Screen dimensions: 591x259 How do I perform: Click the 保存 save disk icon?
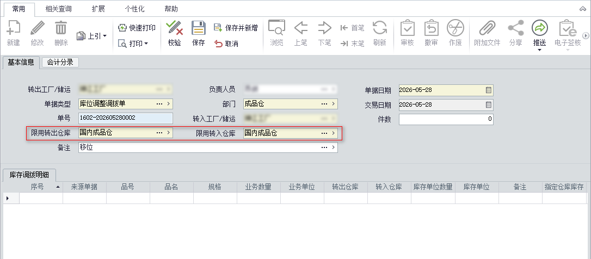click(x=198, y=28)
